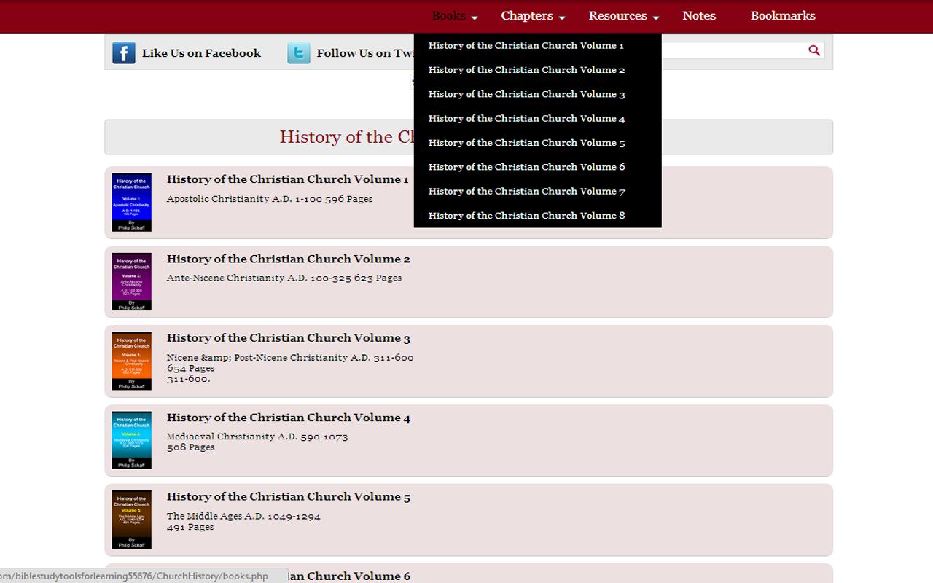Click 'The Middle Ages A.D. 1049-1294' description
The height and width of the screenshot is (583, 933).
point(243,516)
